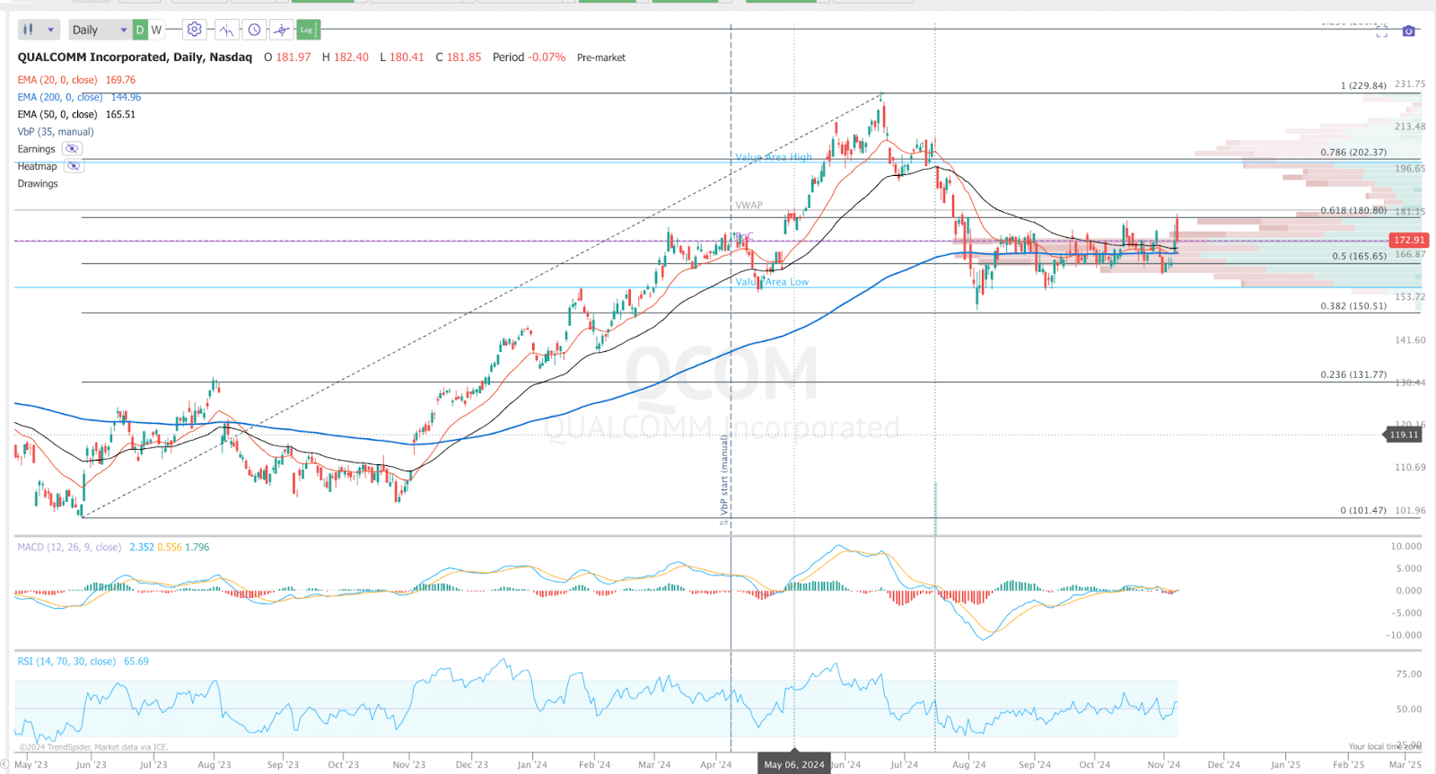Click the QUALCOMM Incorporated, Daily, Nasdaq title

click(x=135, y=57)
